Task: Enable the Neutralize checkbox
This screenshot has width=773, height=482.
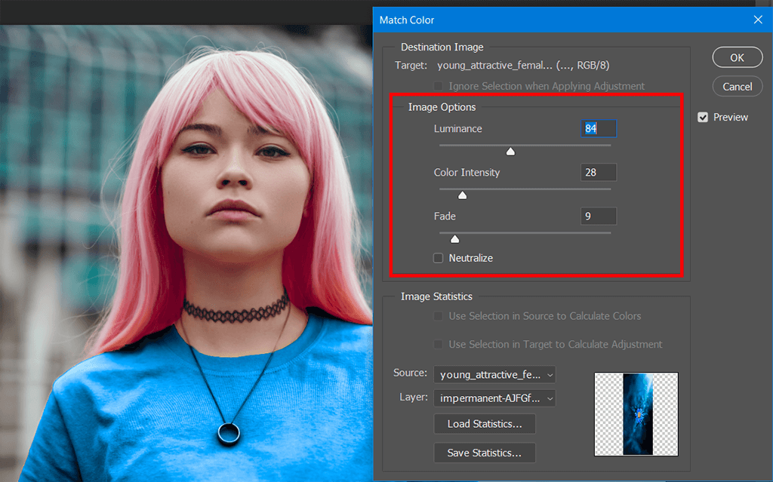Action: [438, 258]
